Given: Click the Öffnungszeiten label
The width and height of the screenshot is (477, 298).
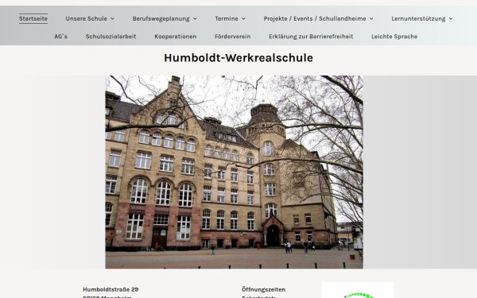Looking at the screenshot, I should (263, 289).
